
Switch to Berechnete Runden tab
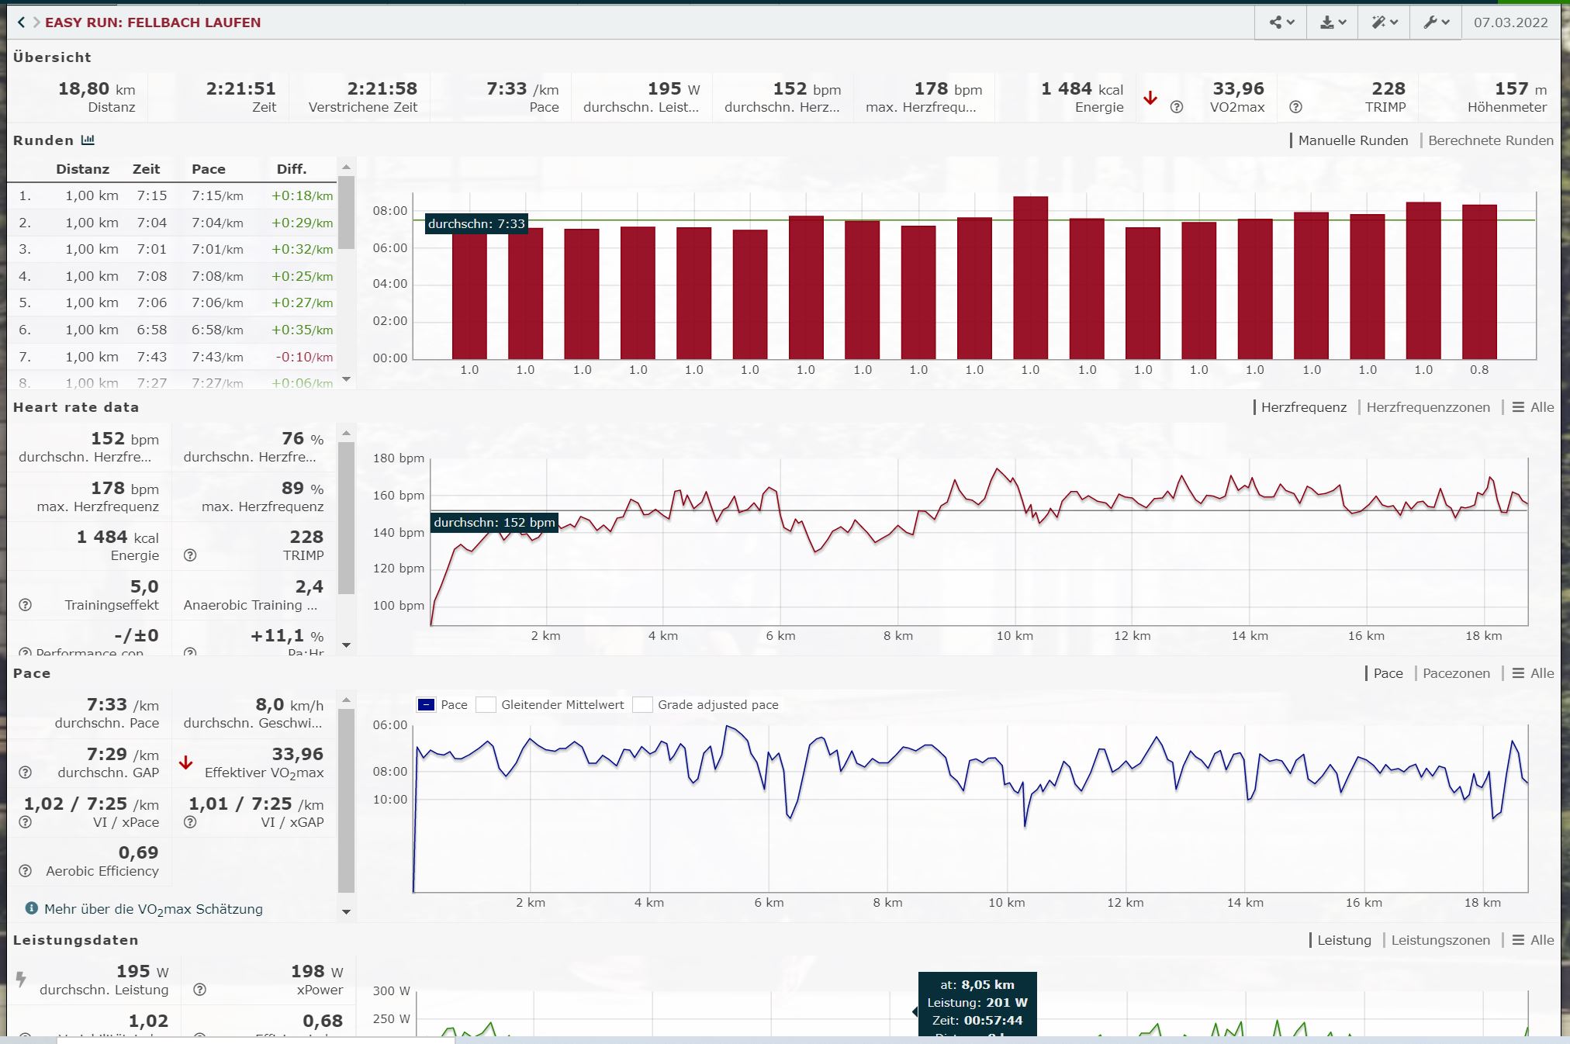[1490, 140]
